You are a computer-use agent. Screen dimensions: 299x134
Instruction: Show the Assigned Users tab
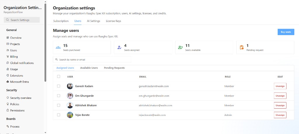[65, 68]
